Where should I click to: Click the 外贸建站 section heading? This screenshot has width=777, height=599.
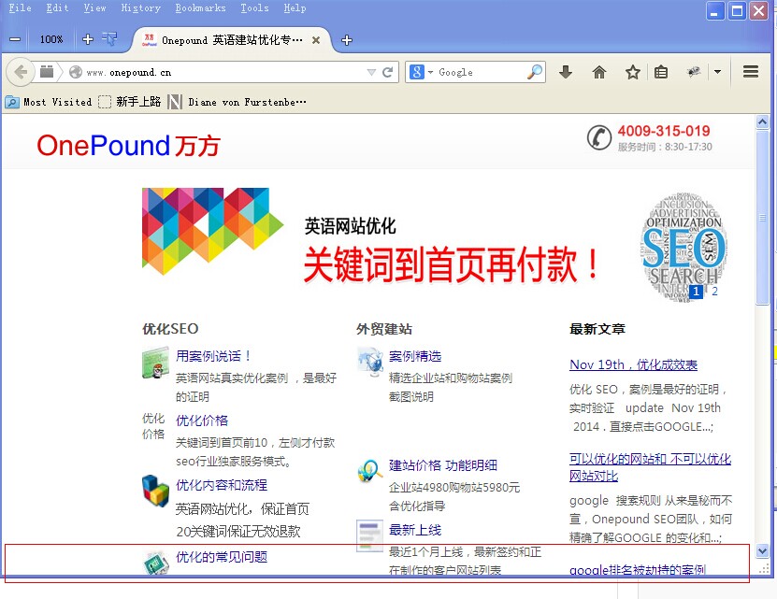tap(384, 329)
